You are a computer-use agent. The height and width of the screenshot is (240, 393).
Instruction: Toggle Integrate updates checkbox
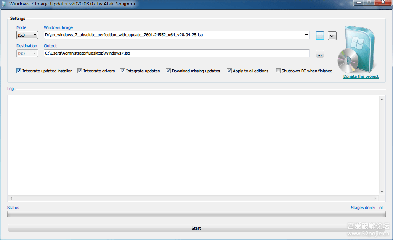[x=122, y=71]
